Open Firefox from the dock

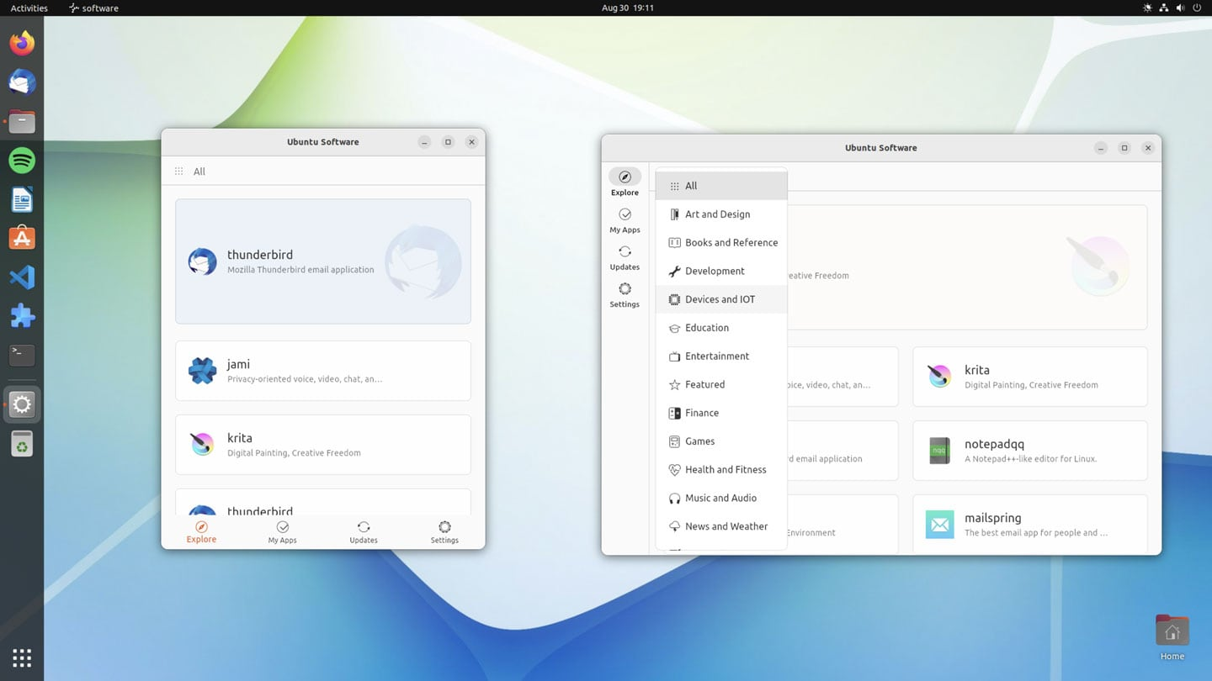(22, 43)
